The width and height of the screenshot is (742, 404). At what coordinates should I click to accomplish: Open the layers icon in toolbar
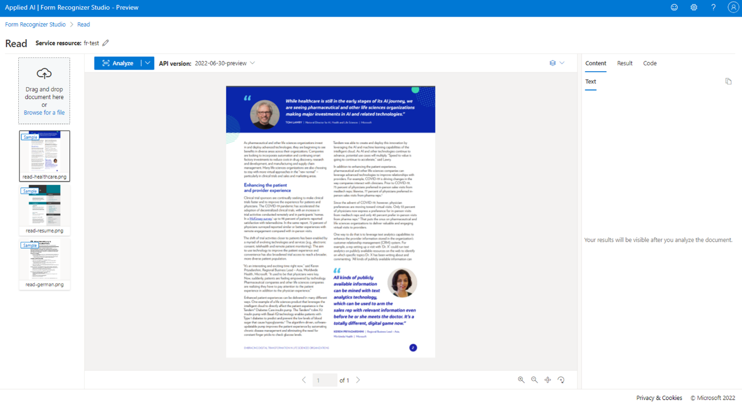click(552, 63)
